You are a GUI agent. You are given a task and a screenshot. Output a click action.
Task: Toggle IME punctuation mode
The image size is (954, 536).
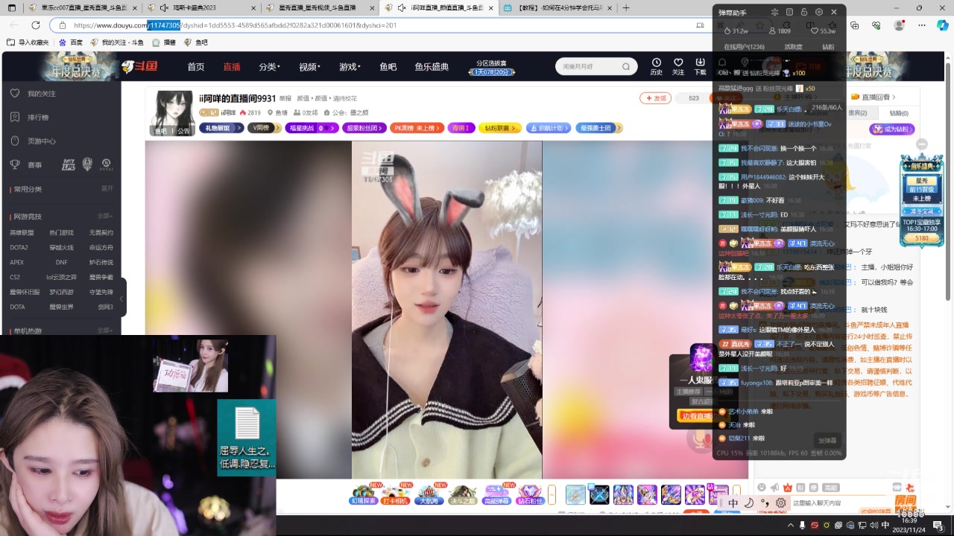pos(765,503)
